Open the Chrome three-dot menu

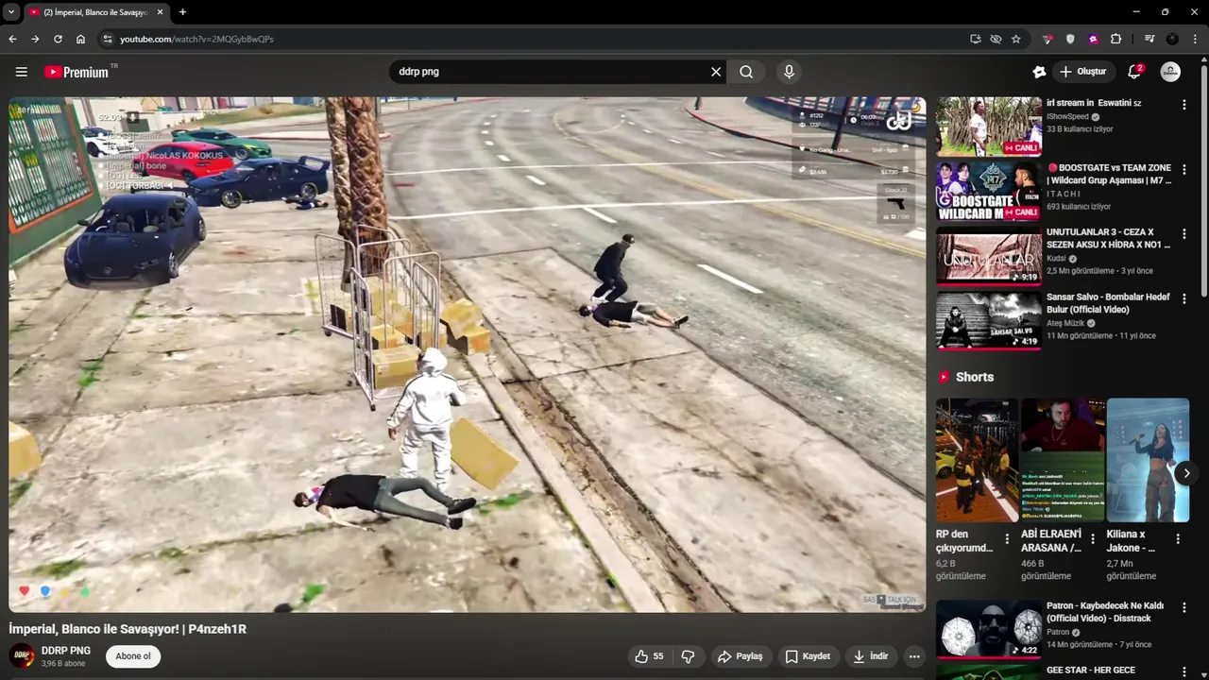tap(1195, 39)
